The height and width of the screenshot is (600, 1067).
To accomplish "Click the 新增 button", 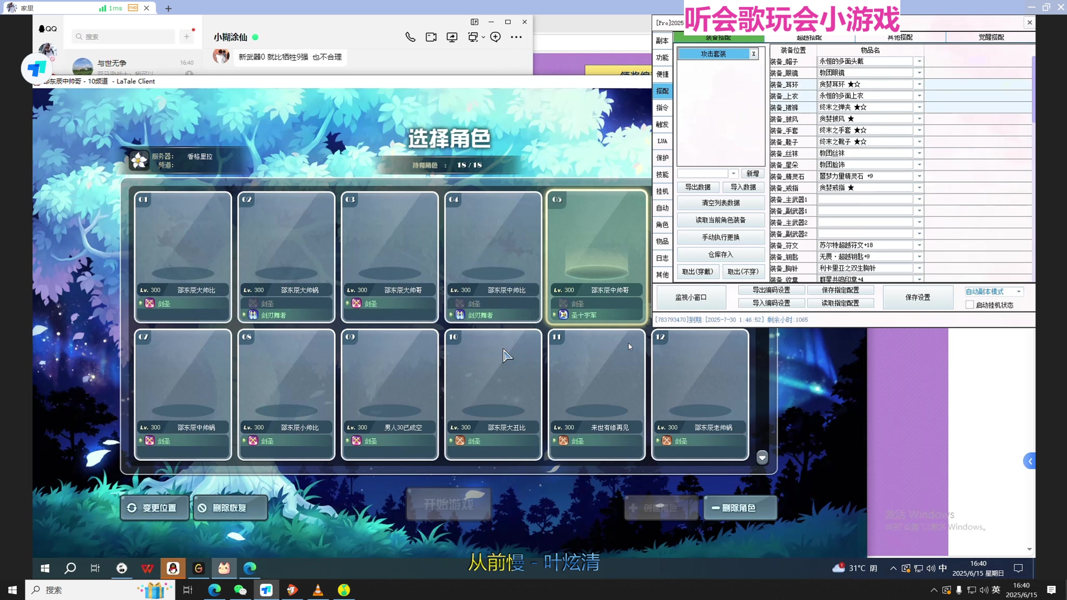I will (x=752, y=173).
